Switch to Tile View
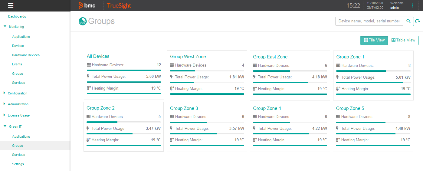 click(374, 40)
